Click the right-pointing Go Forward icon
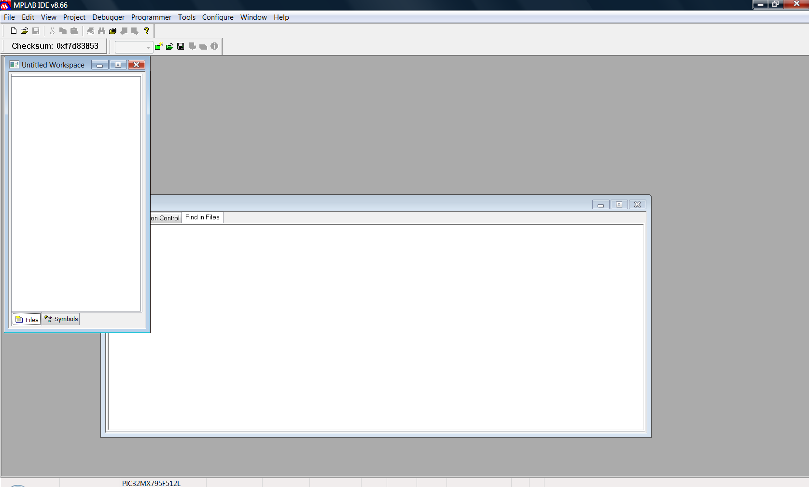This screenshot has height=487, width=809. point(135,31)
